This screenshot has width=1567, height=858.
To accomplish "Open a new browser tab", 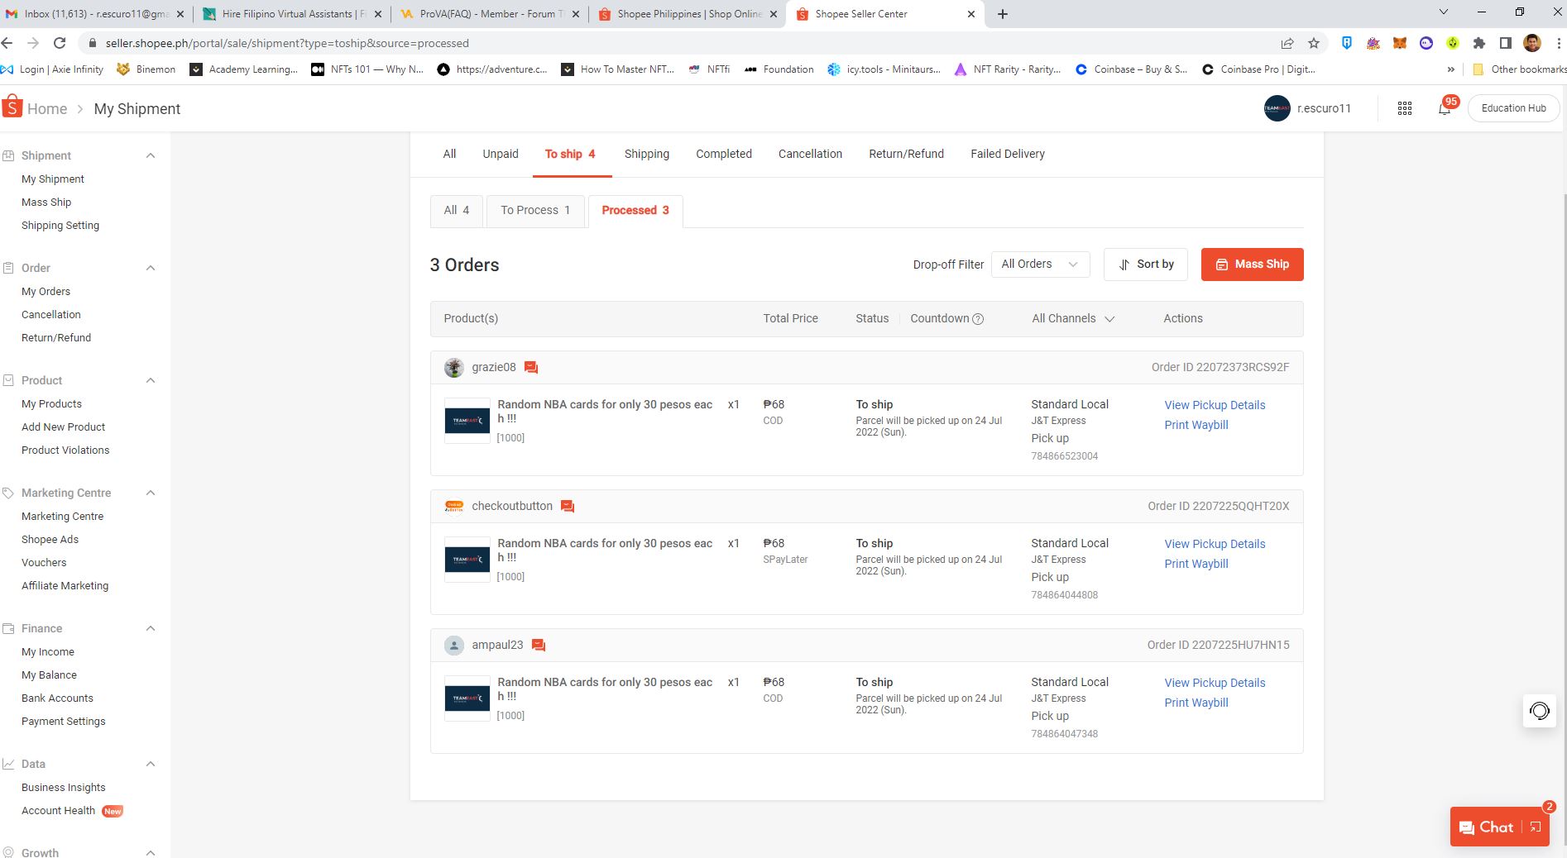I will point(1003,14).
